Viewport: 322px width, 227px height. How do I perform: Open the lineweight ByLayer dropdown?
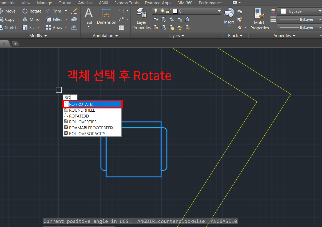pyautogui.click(x=299, y=19)
